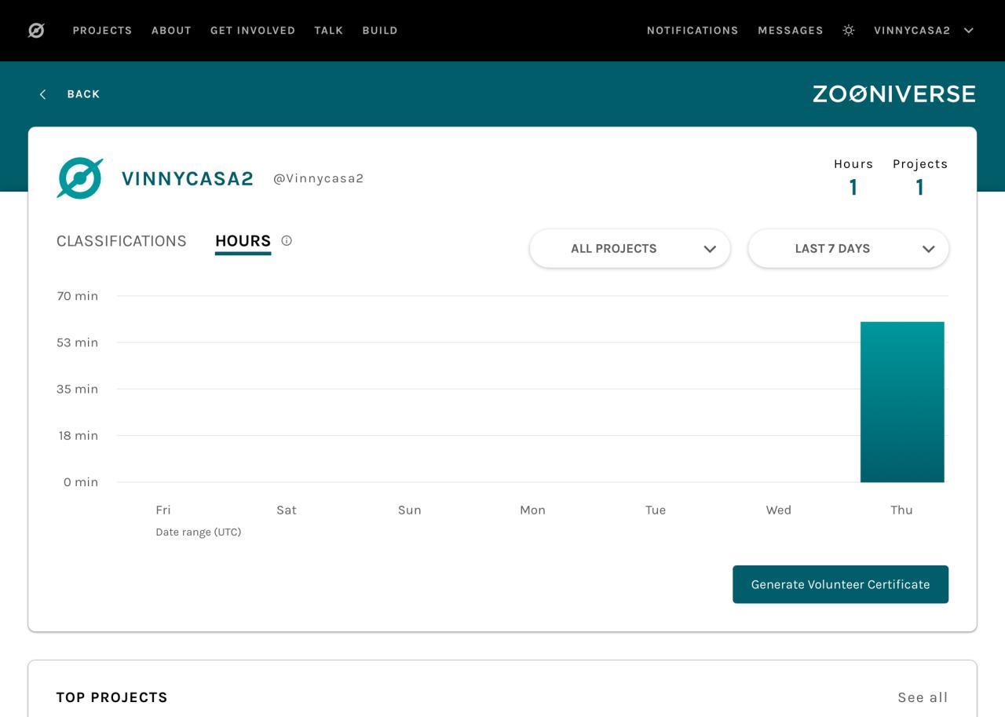Switch to the Classifications tab
Screen dimensions: 1005x717
tap(122, 241)
